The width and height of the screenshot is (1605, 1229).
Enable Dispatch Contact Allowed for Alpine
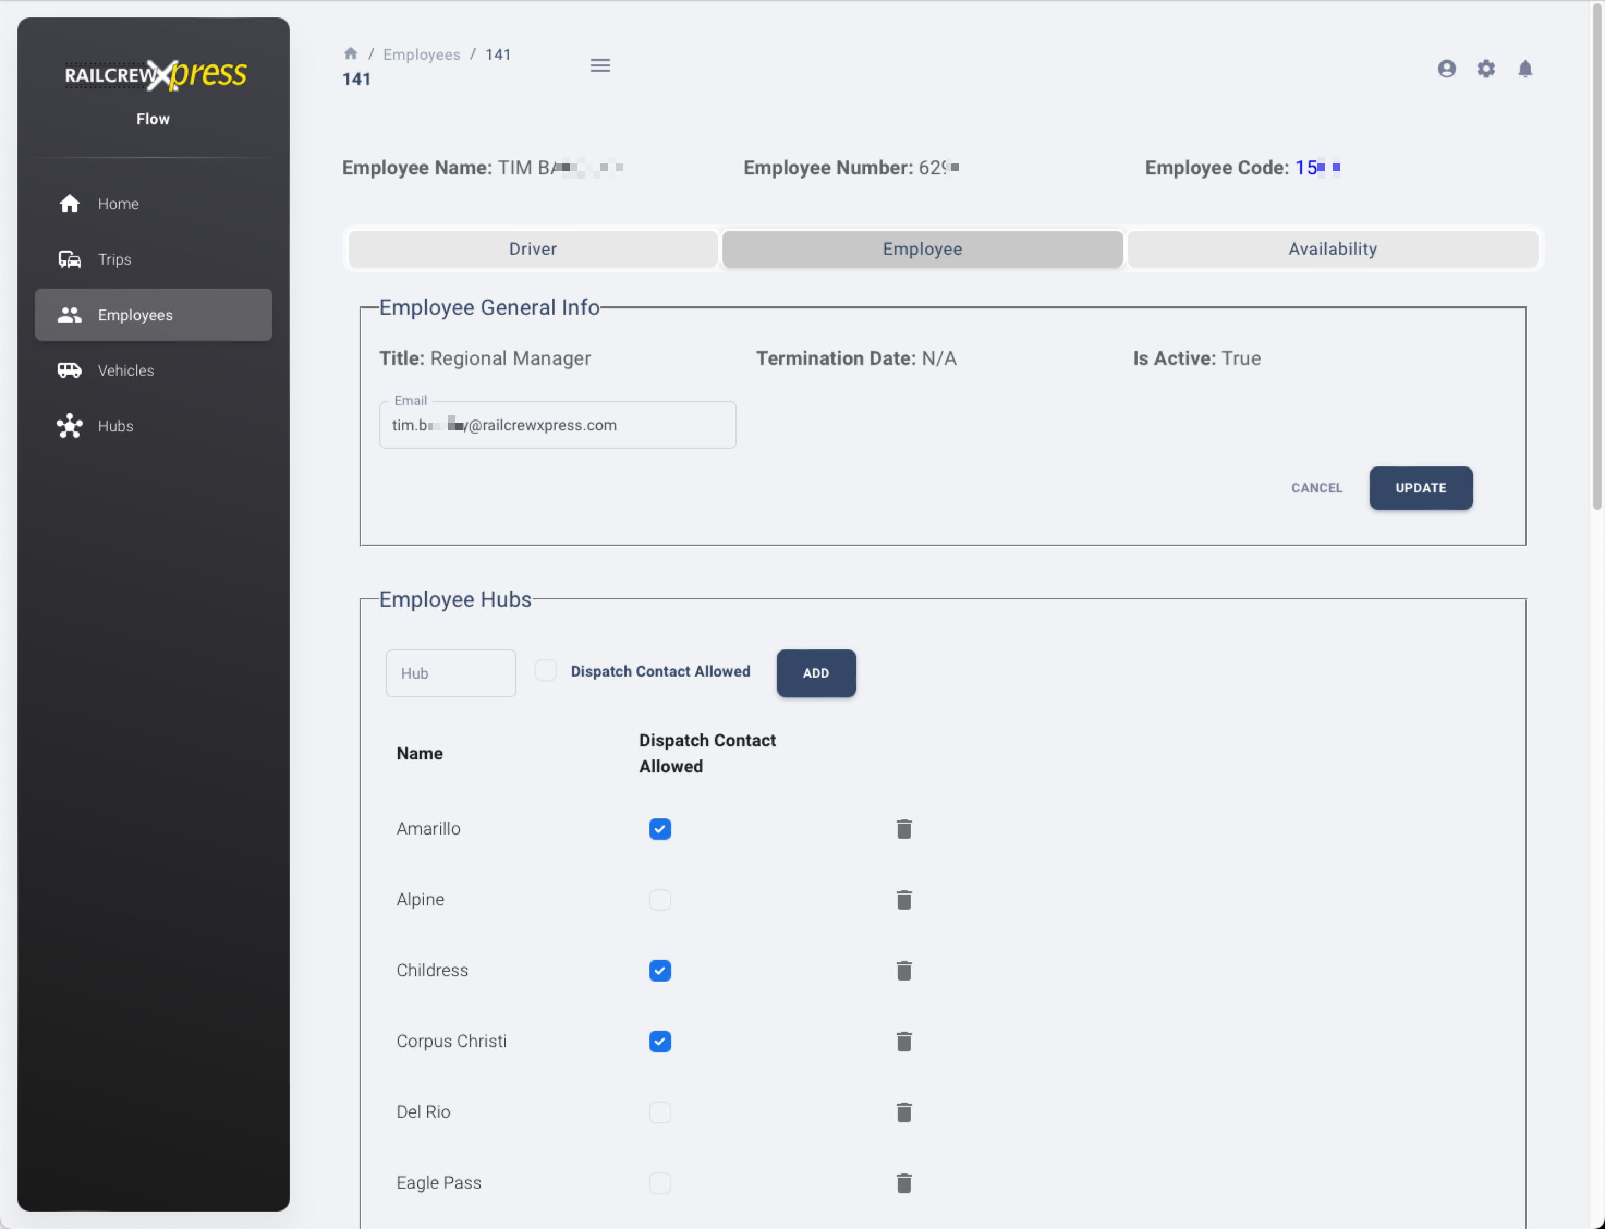pyautogui.click(x=660, y=900)
